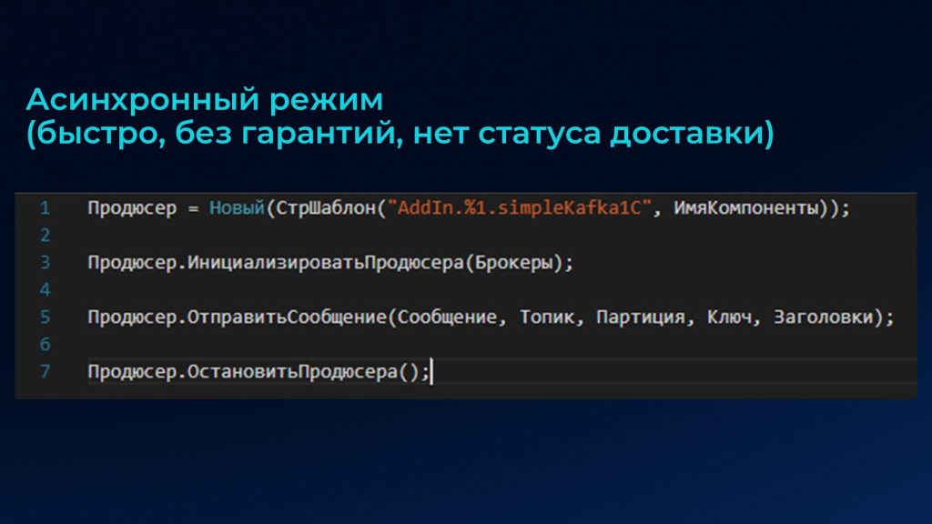932x524 pixels.
Task: Click subtitle '(быстро, без гарантий, нет статуса доставки)'
Action: tap(400, 133)
